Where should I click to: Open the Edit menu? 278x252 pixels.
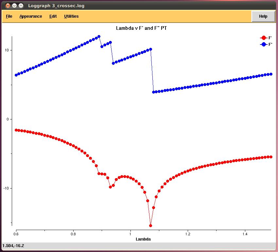tap(53, 16)
